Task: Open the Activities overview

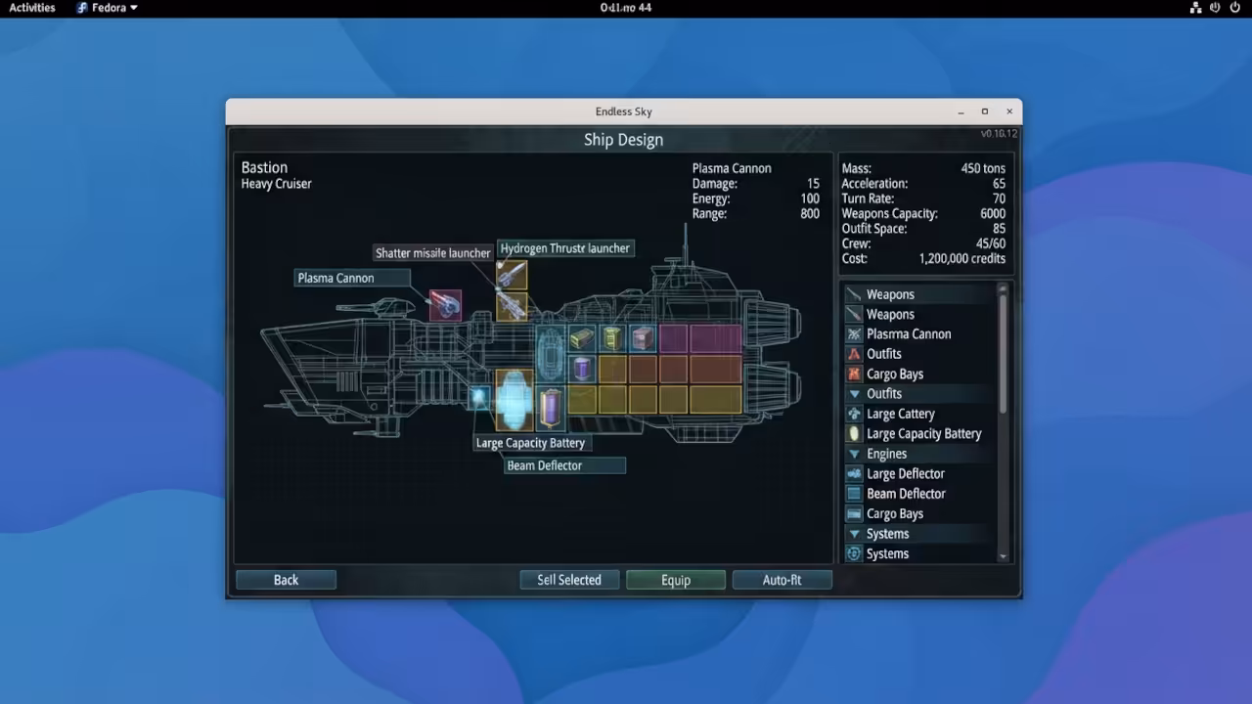Action: (32, 8)
